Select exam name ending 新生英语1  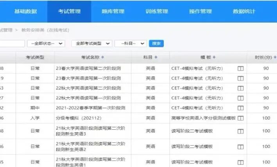[91, 162]
